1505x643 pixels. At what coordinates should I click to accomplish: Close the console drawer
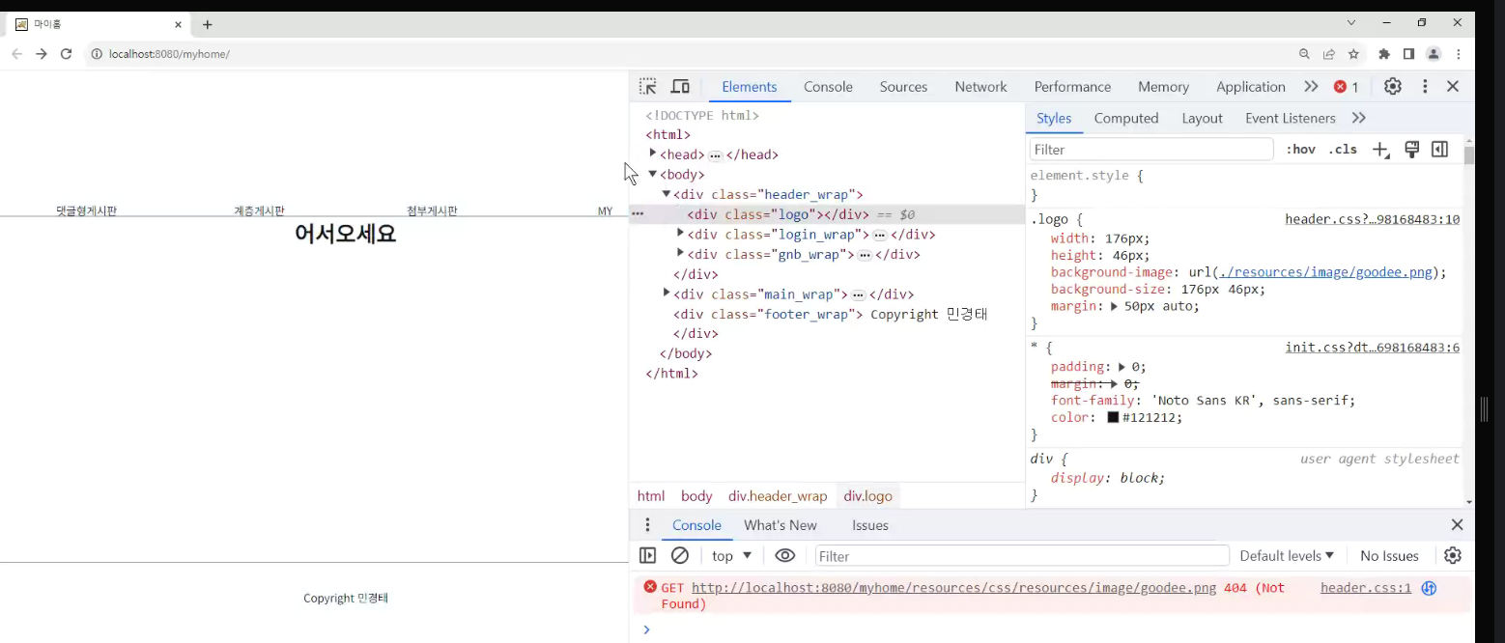pyautogui.click(x=1458, y=525)
